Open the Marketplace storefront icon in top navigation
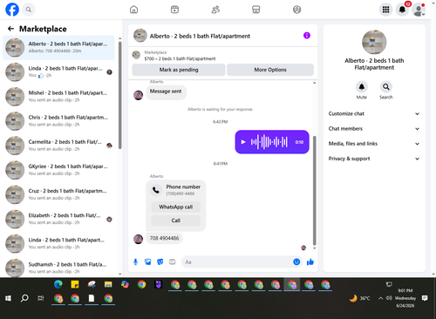436x319 pixels. coord(256,10)
